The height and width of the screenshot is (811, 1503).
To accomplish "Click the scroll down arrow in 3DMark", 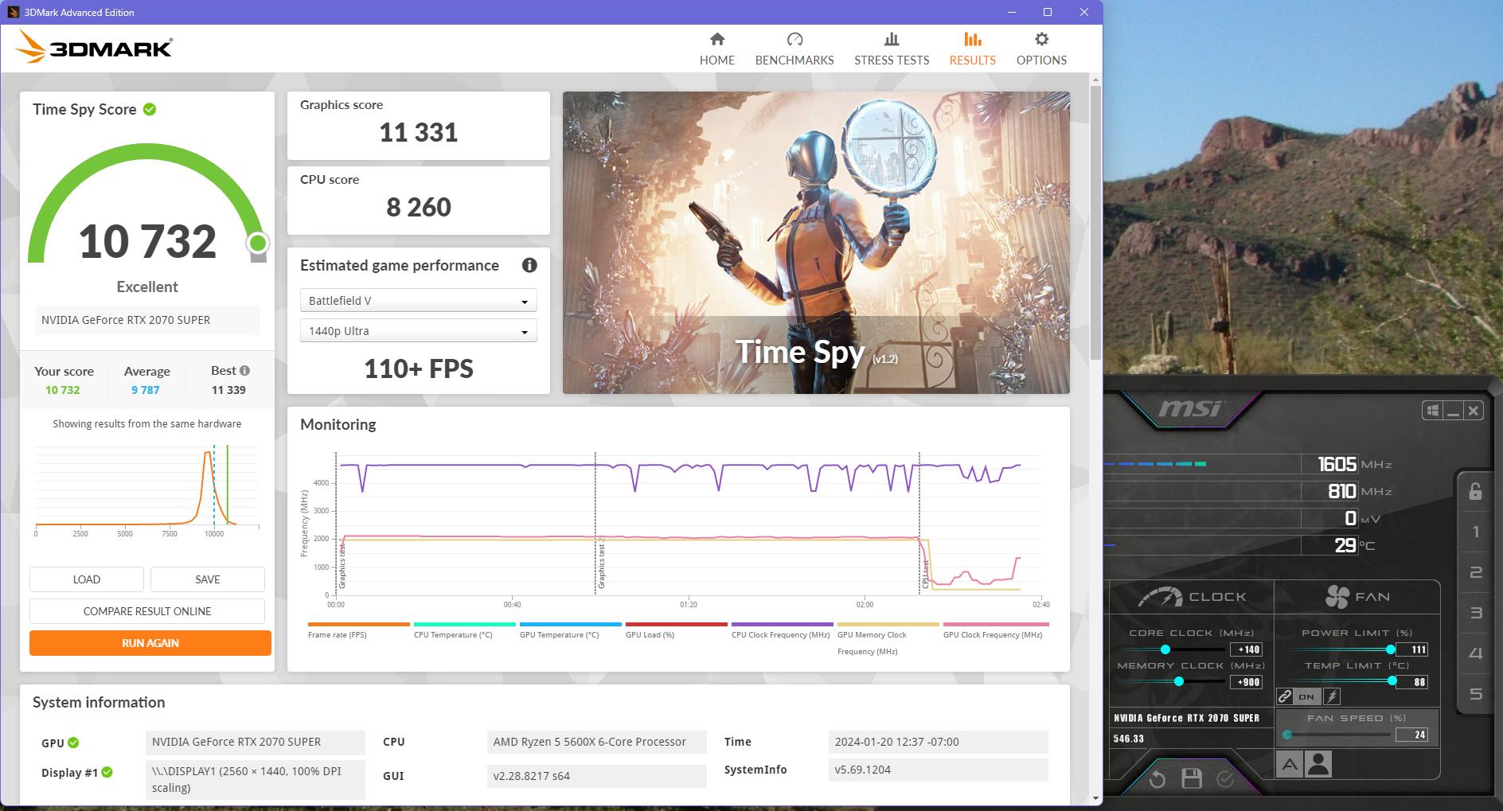I will [1095, 797].
